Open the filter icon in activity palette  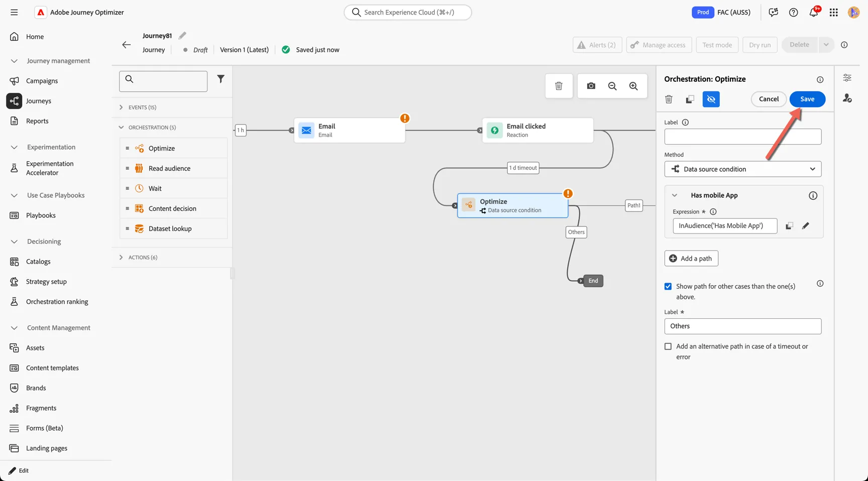click(221, 79)
